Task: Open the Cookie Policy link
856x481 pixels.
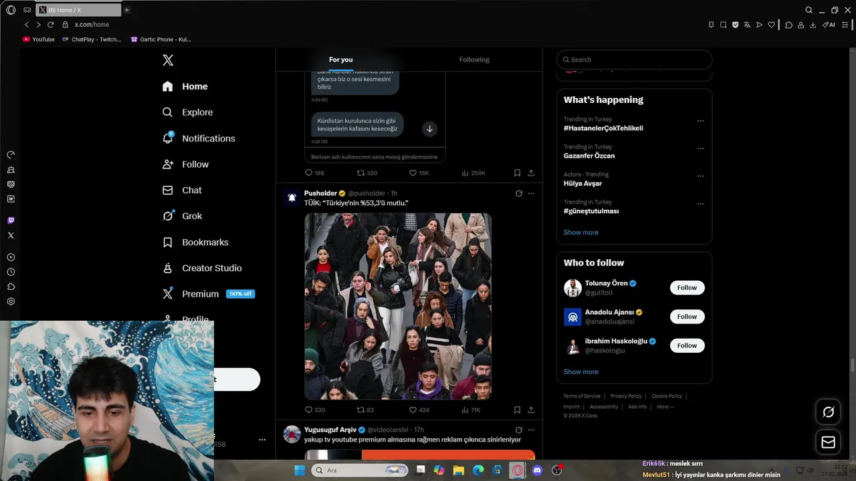Action: click(667, 396)
